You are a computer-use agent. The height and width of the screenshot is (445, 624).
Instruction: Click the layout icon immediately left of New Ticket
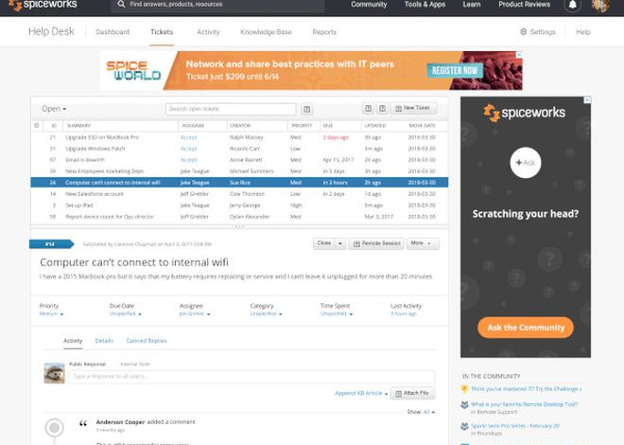tap(383, 108)
